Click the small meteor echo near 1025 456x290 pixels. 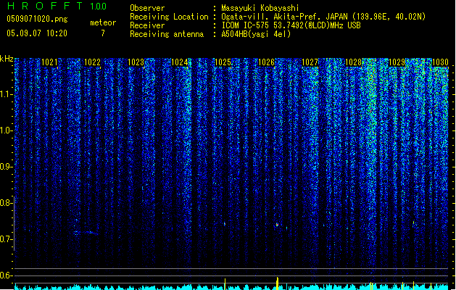[x=225, y=224]
